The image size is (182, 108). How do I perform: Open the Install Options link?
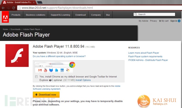tap(83, 80)
